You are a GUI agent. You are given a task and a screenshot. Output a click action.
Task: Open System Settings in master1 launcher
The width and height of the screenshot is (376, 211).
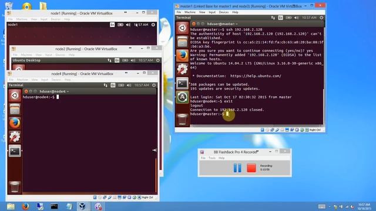point(182,69)
